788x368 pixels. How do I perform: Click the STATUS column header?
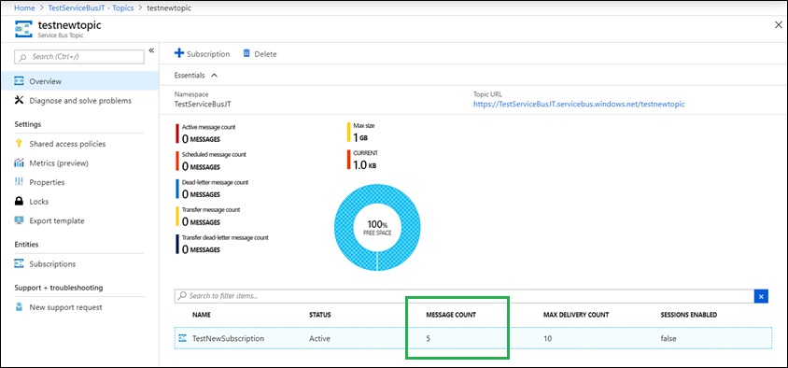319,315
